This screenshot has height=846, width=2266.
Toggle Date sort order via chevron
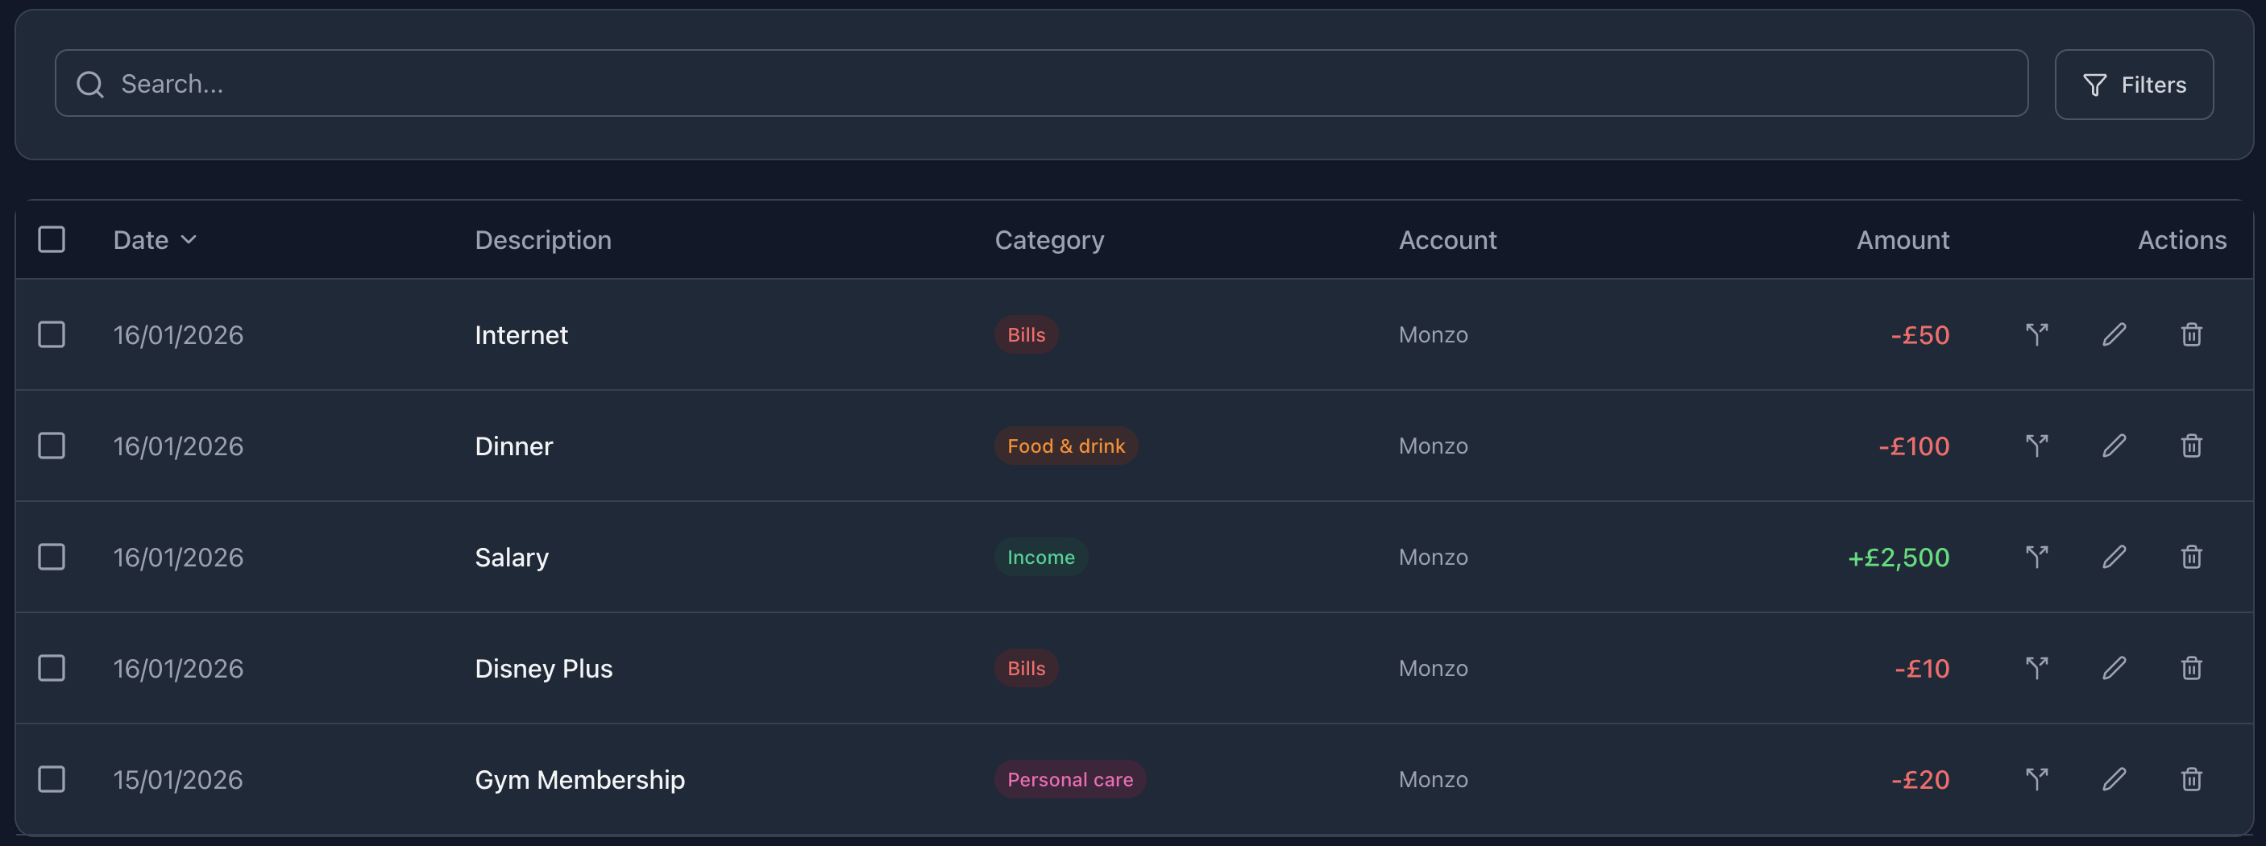coord(189,239)
